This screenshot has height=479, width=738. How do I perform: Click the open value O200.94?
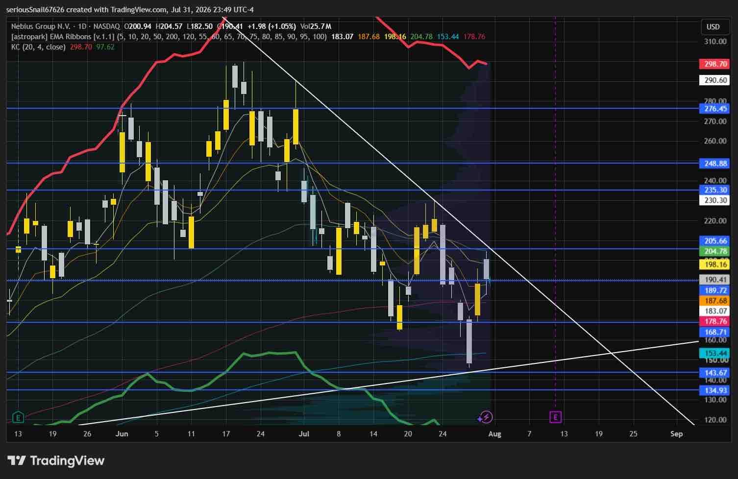(x=137, y=26)
